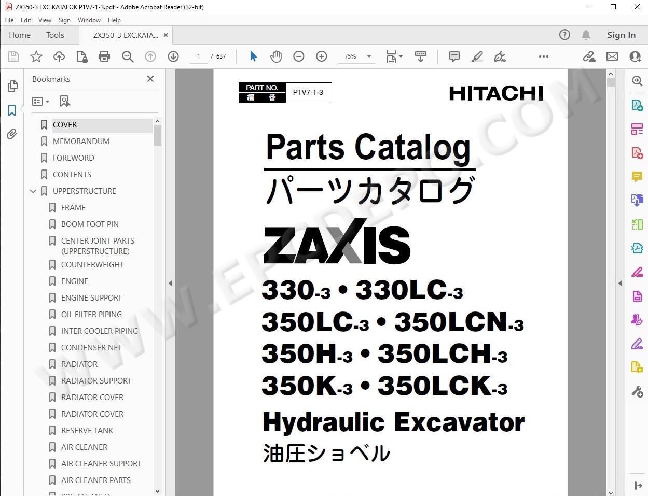Open bookmark options dropdown menu

click(x=40, y=102)
